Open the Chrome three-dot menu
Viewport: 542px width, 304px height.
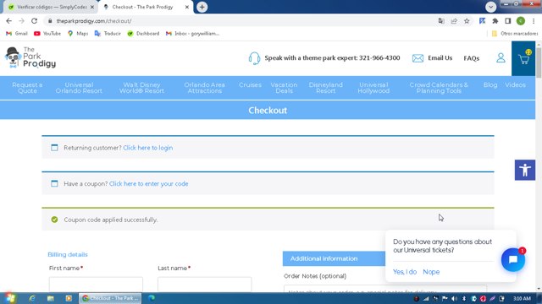[x=534, y=21]
